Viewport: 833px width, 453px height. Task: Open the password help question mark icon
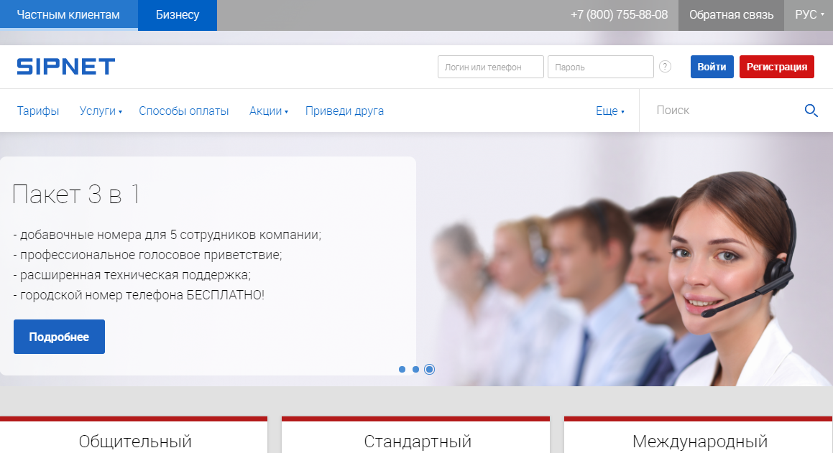click(665, 66)
